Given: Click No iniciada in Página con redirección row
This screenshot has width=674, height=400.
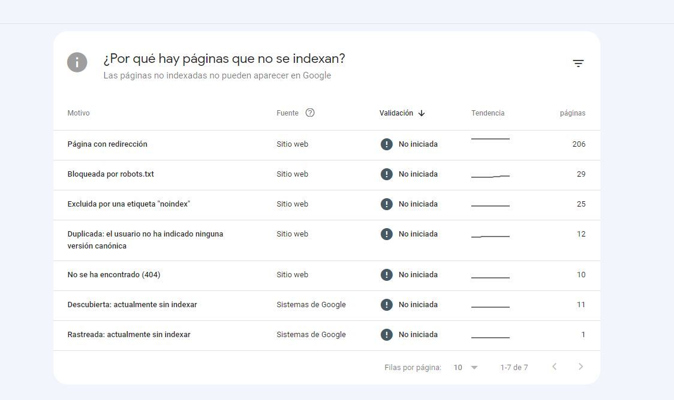Looking at the screenshot, I should (x=418, y=144).
